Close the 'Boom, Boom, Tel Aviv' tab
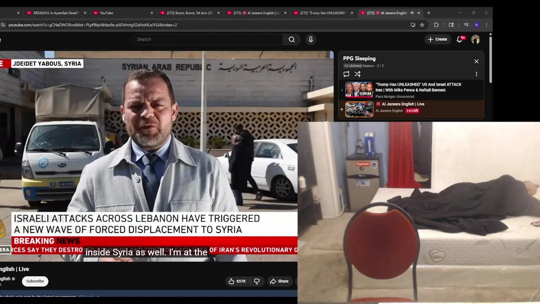This screenshot has height=304, width=540. [218, 13]
